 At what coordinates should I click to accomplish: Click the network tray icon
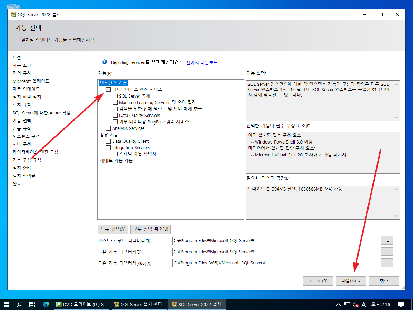pos(347,305)
